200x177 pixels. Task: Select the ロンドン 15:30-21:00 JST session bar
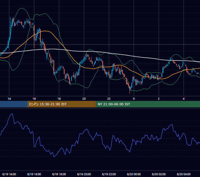(61, 104)
